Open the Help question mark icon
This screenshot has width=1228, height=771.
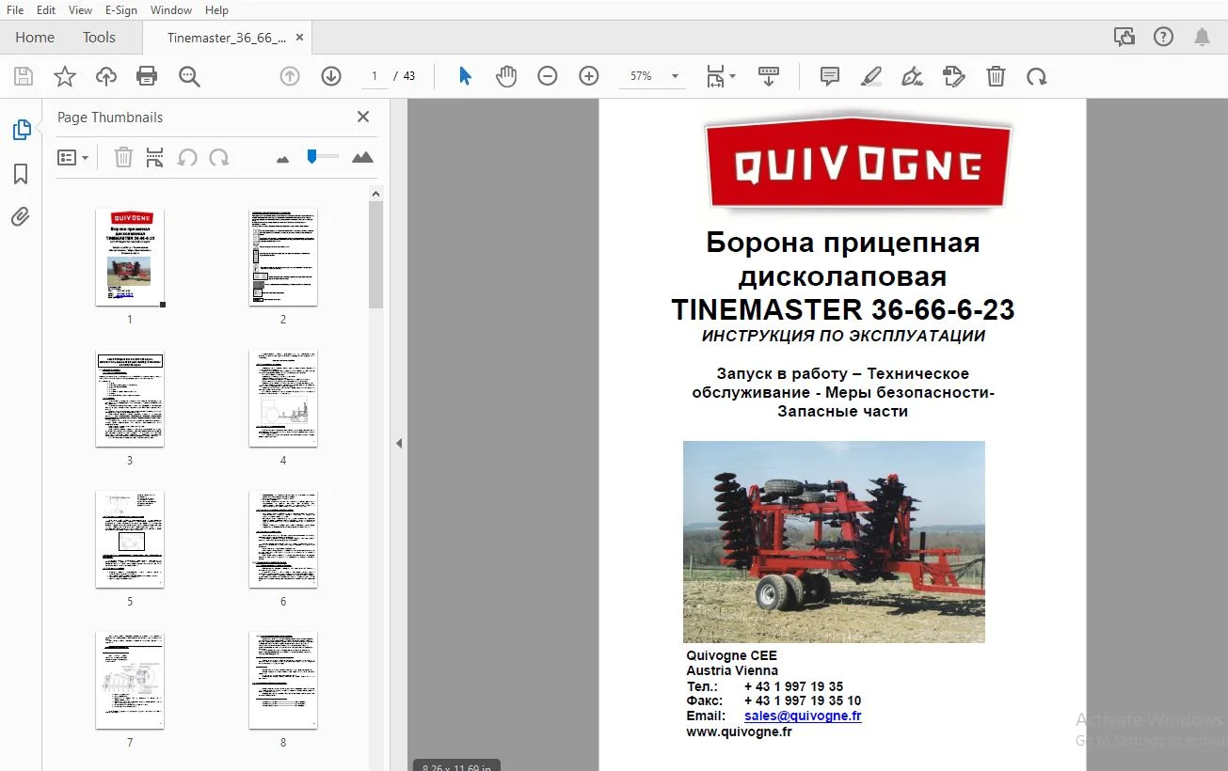1164,37
